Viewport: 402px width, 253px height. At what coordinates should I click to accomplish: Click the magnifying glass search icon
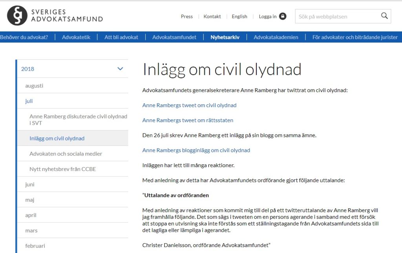tap(384, 16)
